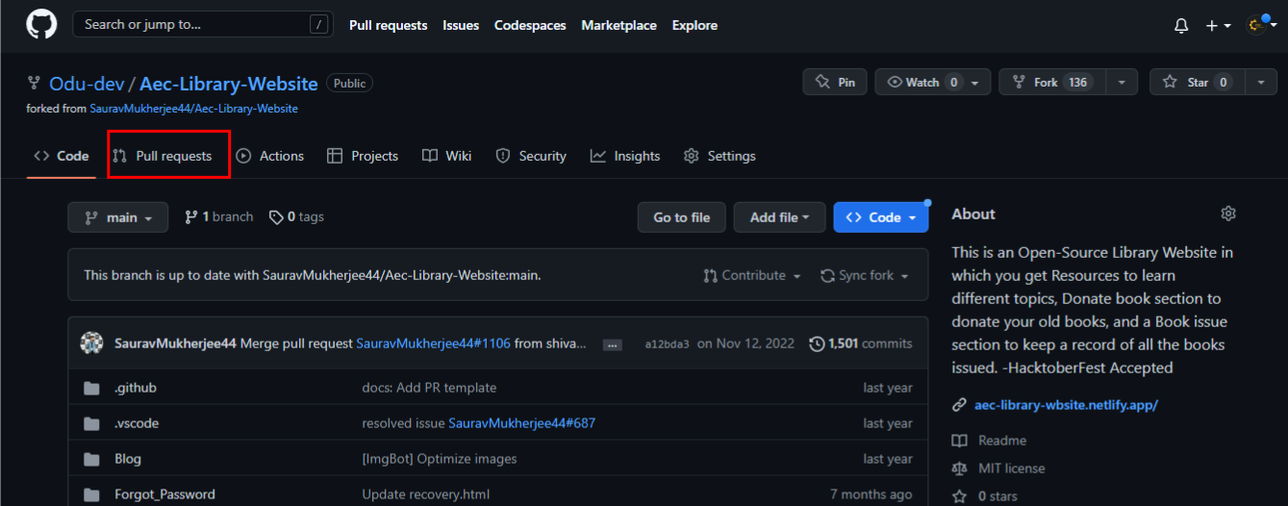Expand the Watch dropdown caret
This screenshot has width=1288, height=506.
[x=975, y=83]
